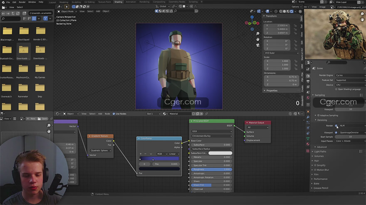
Task: Toggle the file browser filter icon
Action: pos(45,18)
